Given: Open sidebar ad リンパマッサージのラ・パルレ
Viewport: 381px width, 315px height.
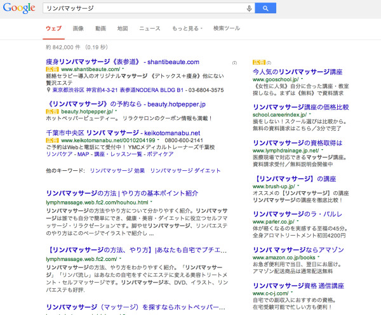Looking at the screenshot, I should (x=297, y=214).
